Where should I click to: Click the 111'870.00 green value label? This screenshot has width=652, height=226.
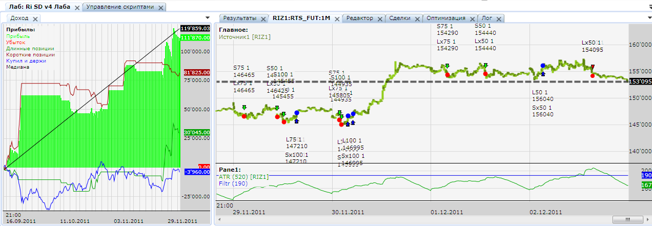point(195,37)
